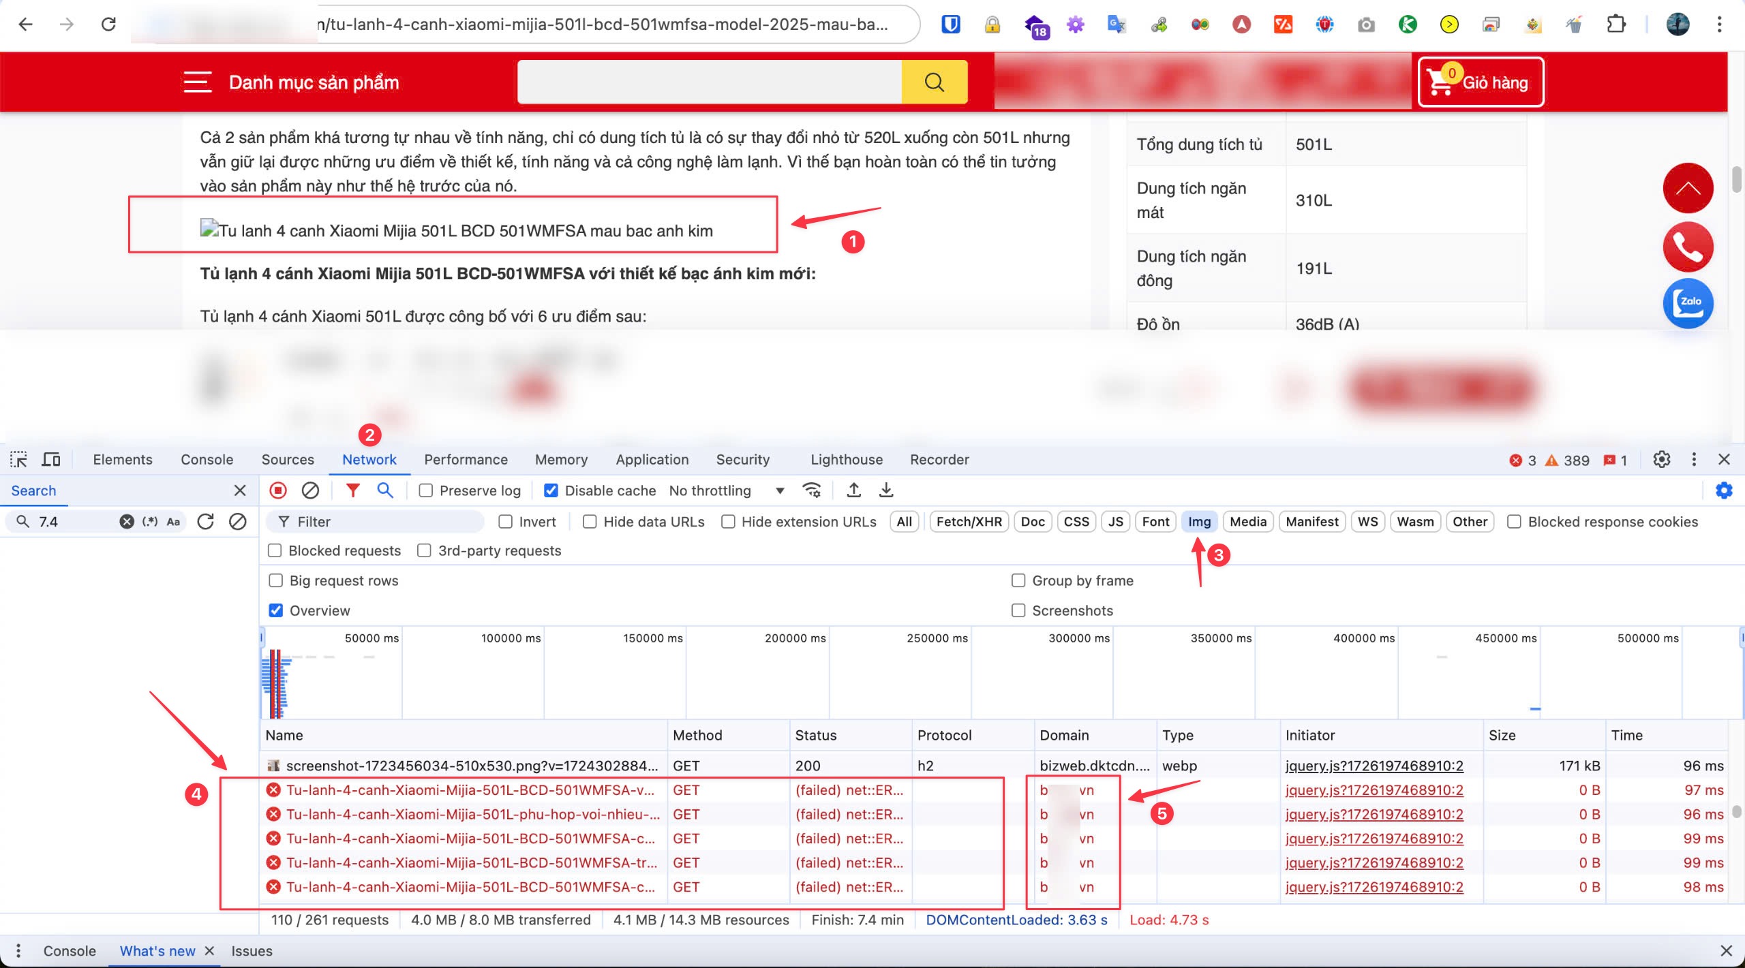Viewport: 1745px width, 968px height.
Task: Open the Application tab
Action: 652,460
